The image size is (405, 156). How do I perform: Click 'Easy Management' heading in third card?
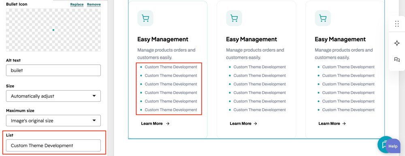click(340, 39)
